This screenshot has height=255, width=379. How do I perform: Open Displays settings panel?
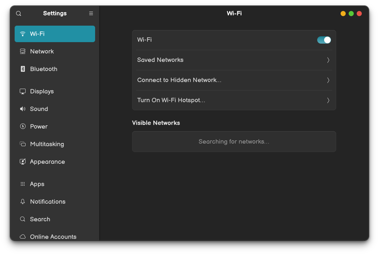tap(55, 91)
